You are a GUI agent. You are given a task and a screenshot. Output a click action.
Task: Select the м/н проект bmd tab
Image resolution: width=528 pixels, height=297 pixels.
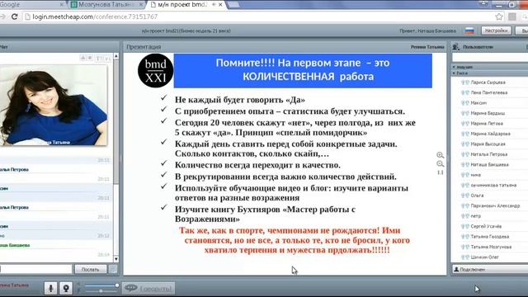pyautogui.click(x=186, y=4)
